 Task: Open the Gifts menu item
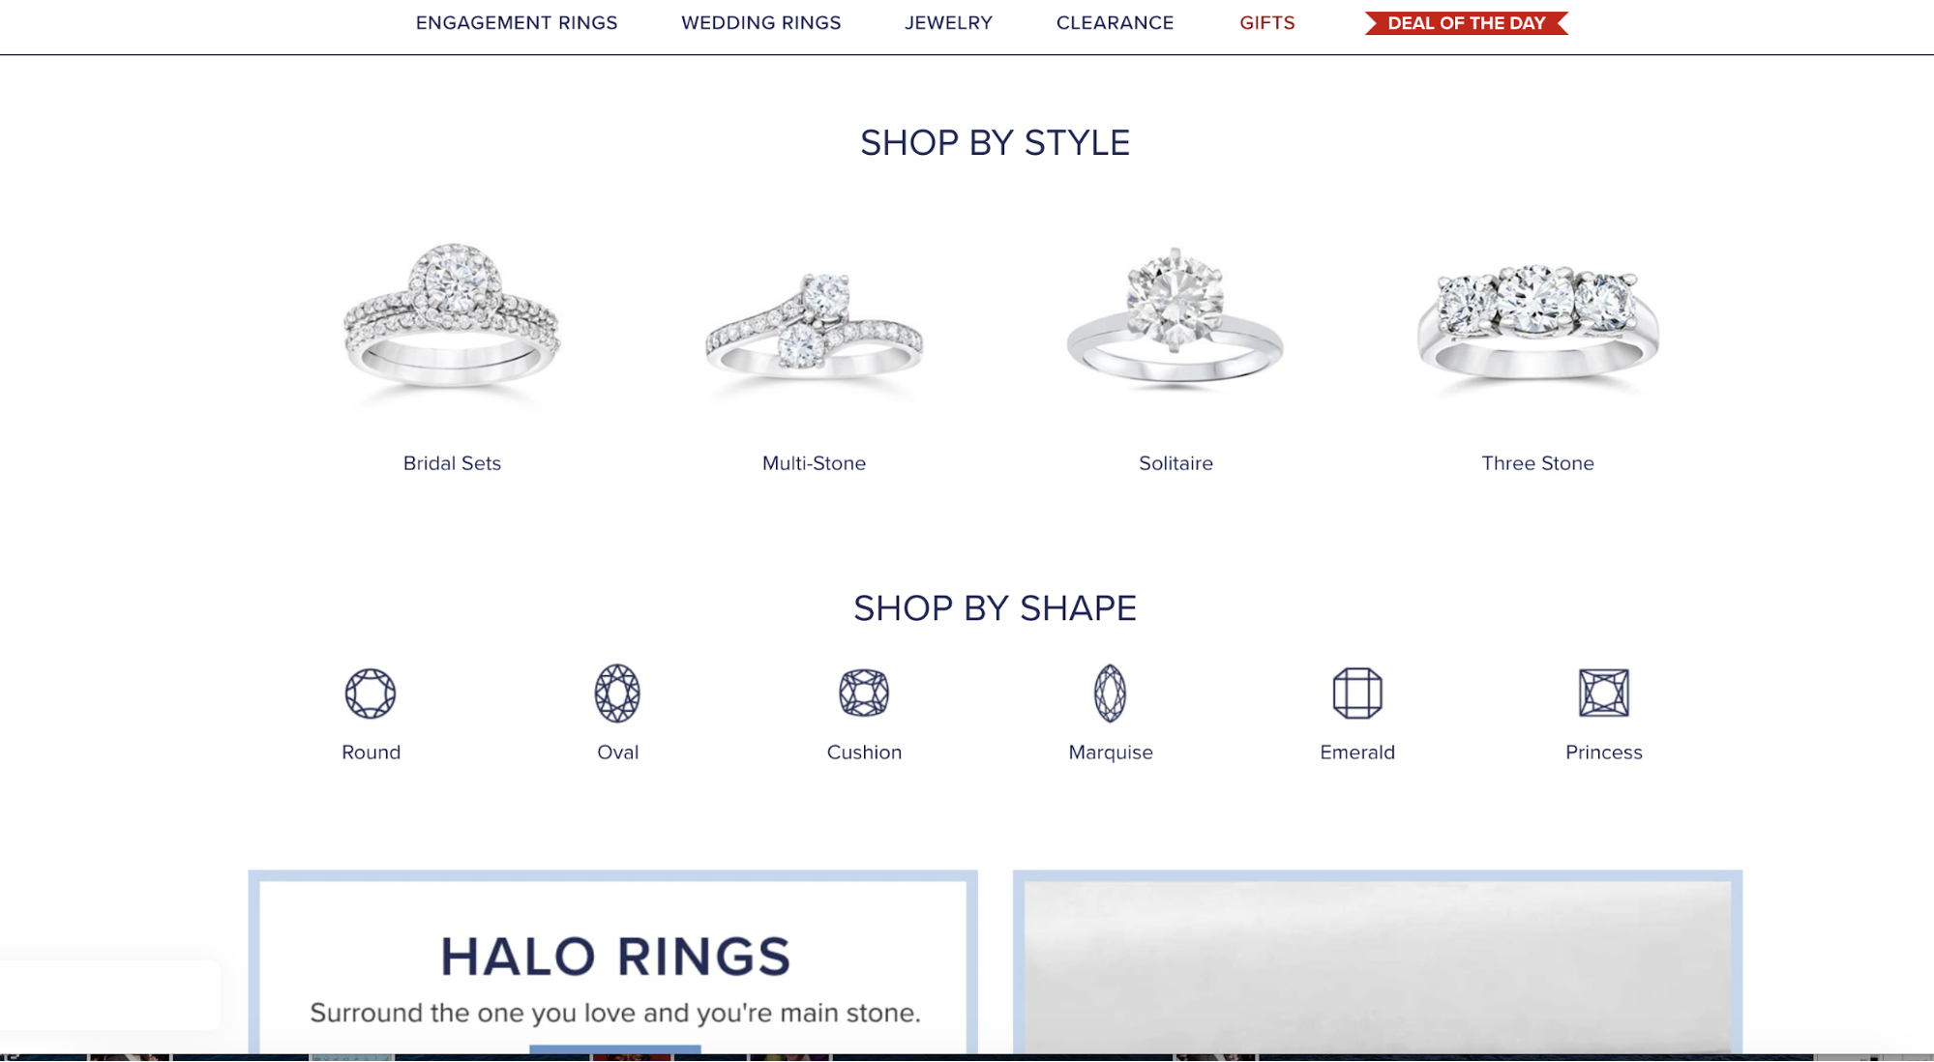tap(1267, 23)
